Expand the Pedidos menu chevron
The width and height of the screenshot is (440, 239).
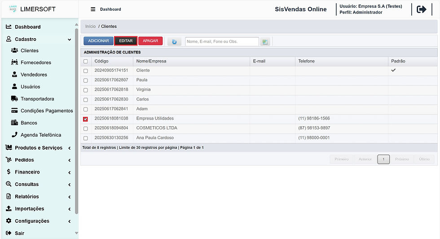tap(69, 160)
